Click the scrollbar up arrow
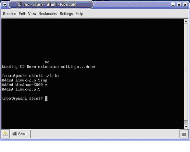 [186, 21]
